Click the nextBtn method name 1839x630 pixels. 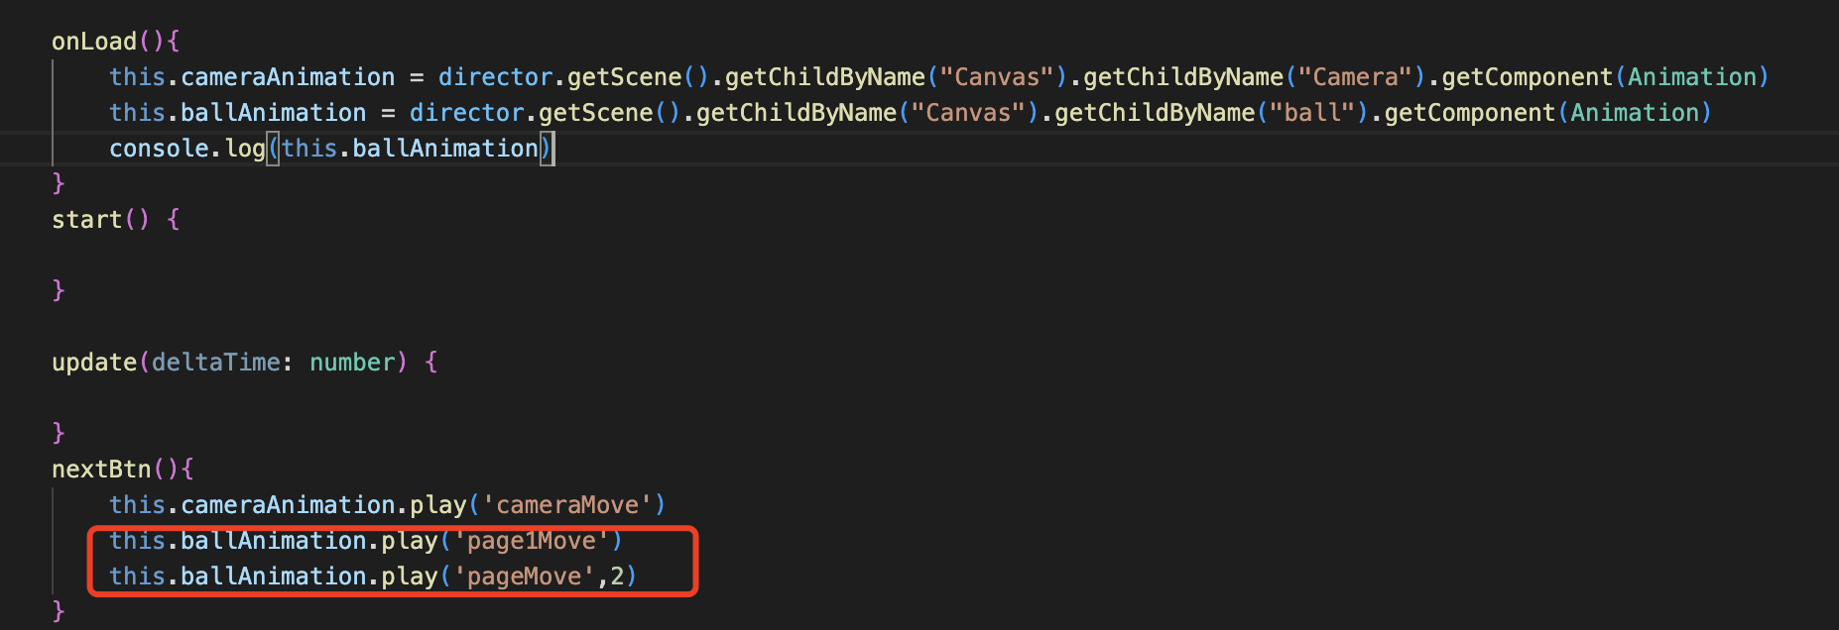101,470
